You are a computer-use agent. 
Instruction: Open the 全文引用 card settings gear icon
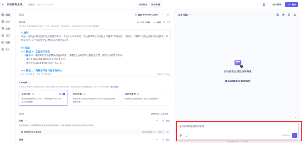(x=60, y=94)
